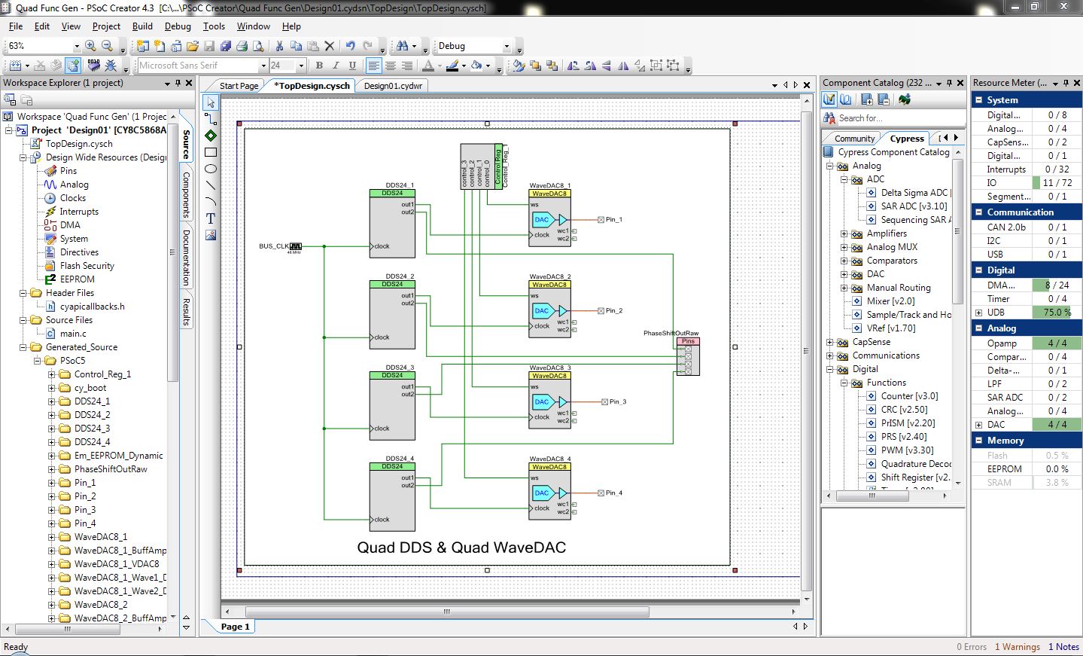The width and height of the screenshot is (1083, 656).
Task: Click the Open folder toolbar icon
Action: (x=193, y=46)
